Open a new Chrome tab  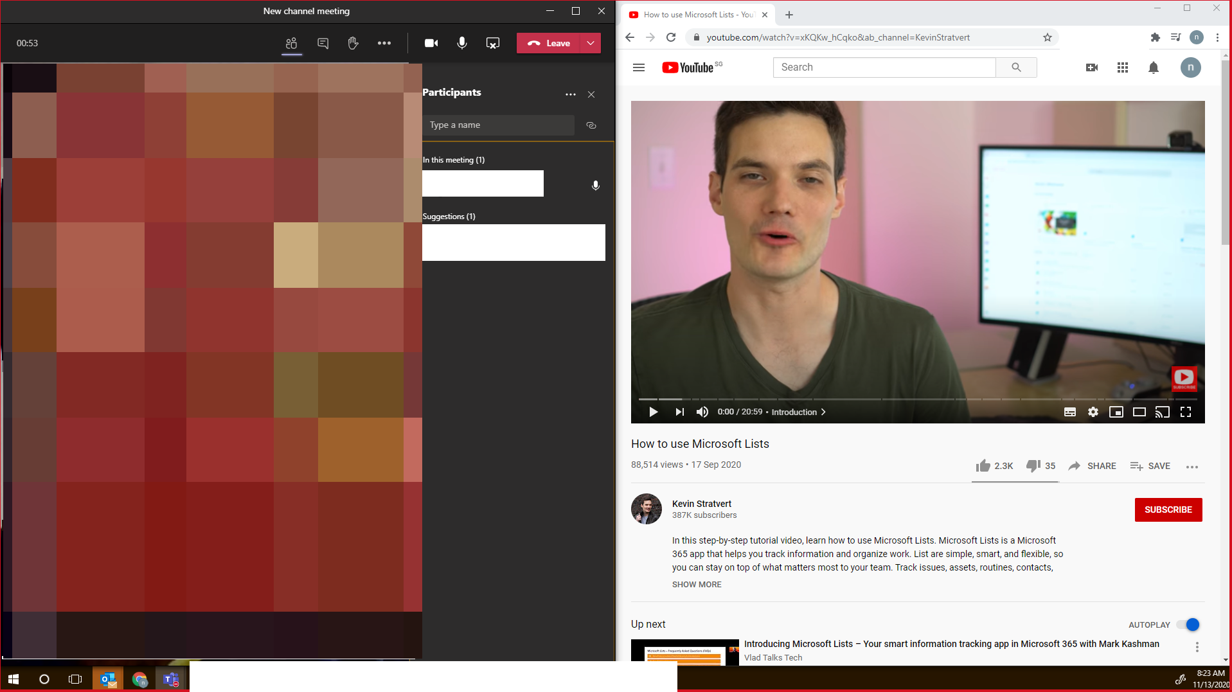789,15
